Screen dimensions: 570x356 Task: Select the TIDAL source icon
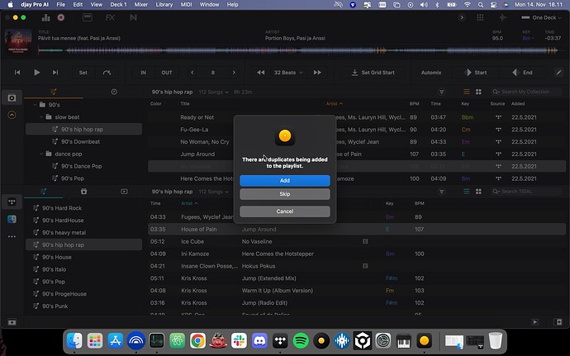point(12,202)
